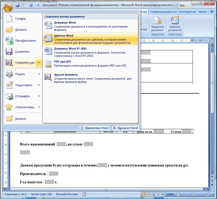Click the zoom slider handle

(193, 194)
